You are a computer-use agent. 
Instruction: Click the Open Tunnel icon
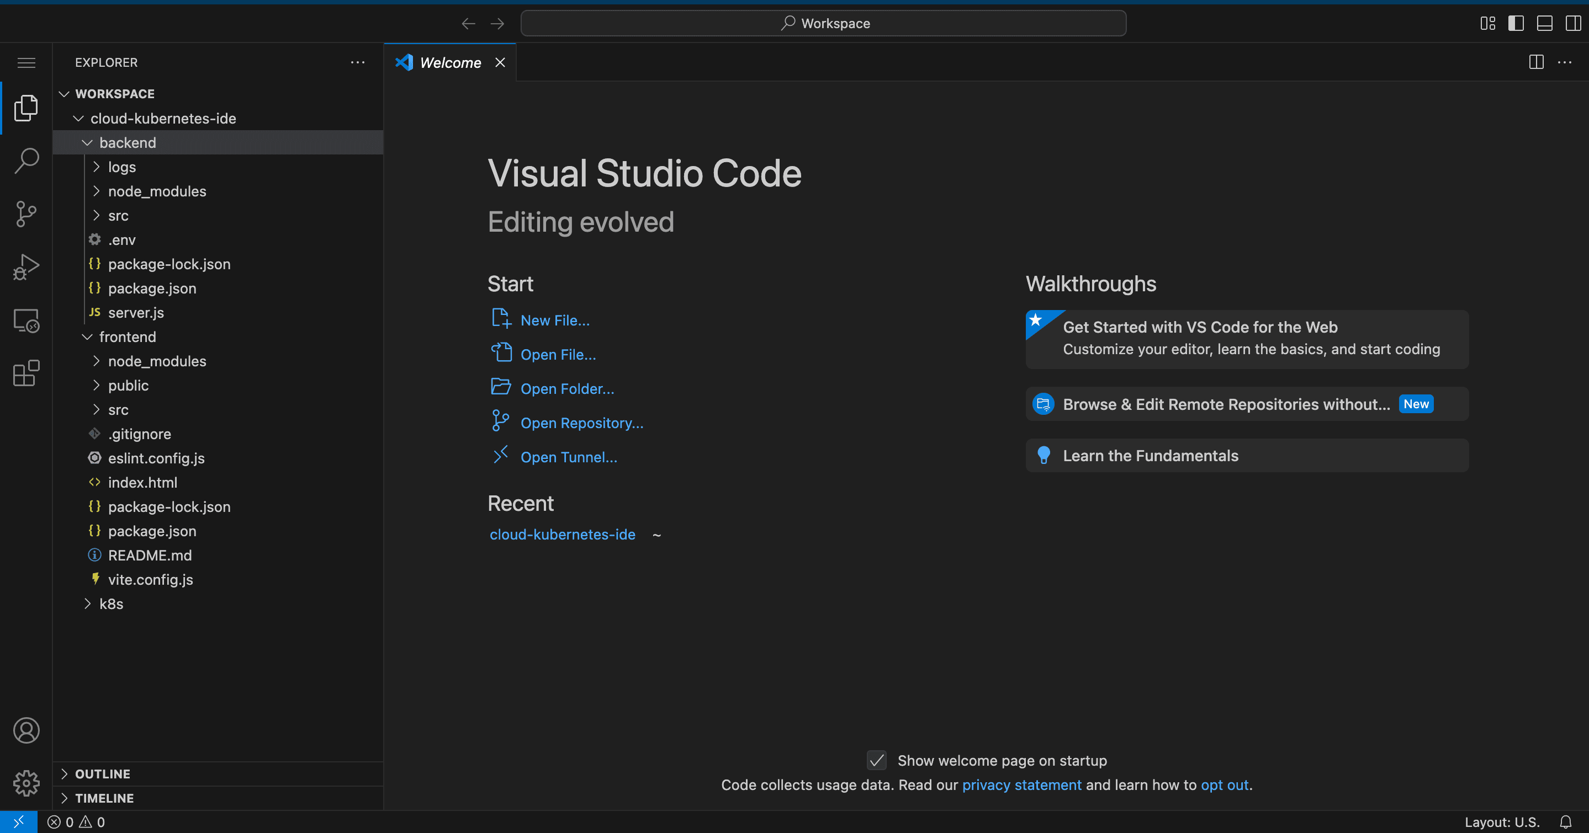click(501, 455)
